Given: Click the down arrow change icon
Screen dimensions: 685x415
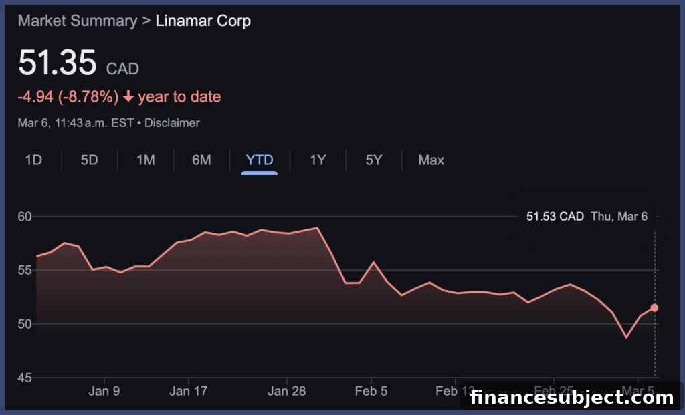Looking at the screenshot, I should pyautogui.click(x=128, y=96).
